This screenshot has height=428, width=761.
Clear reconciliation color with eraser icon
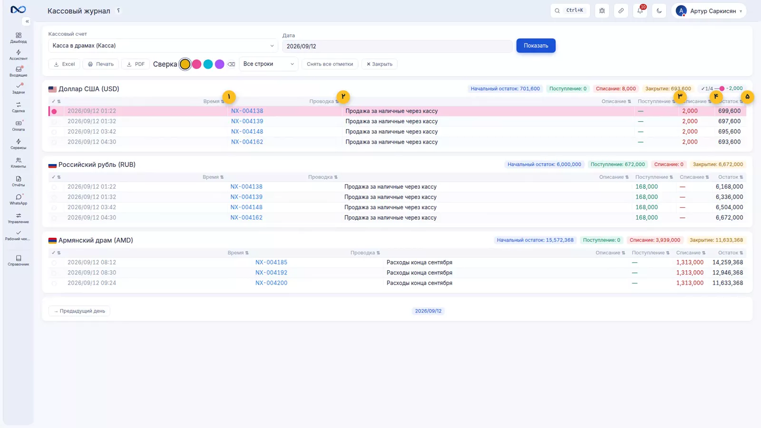click(231, 64)
